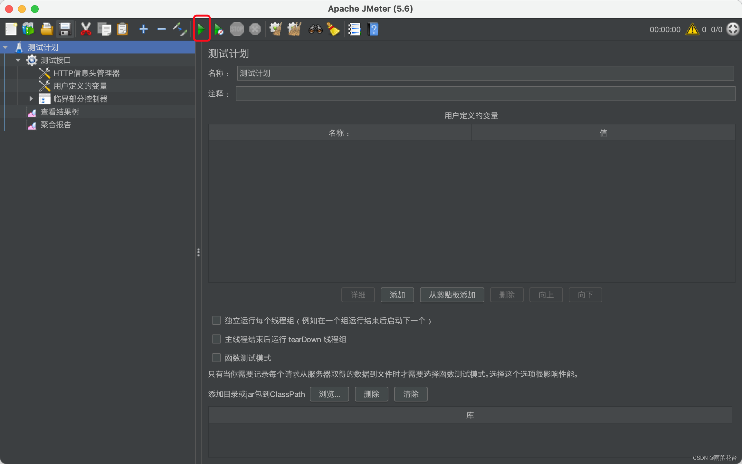Click the green Start test run icon

pos(201,29)
